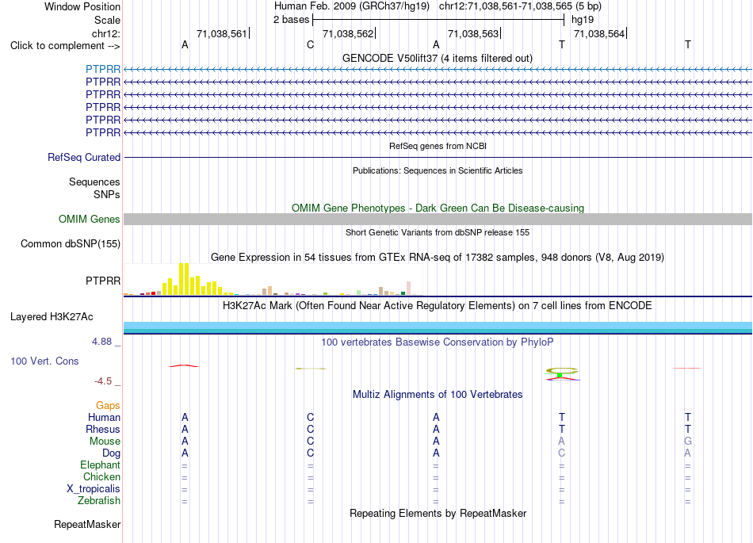
Task: Click Mouse's grayed G in last alignment column
Action: pyautogui.click(x=688, y=441)
